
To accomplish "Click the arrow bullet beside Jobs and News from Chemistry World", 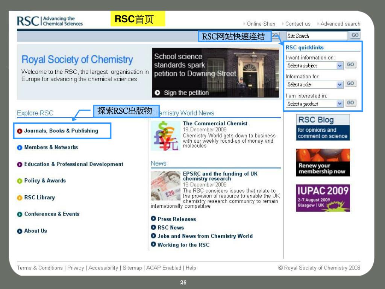I will coord(153,236).
